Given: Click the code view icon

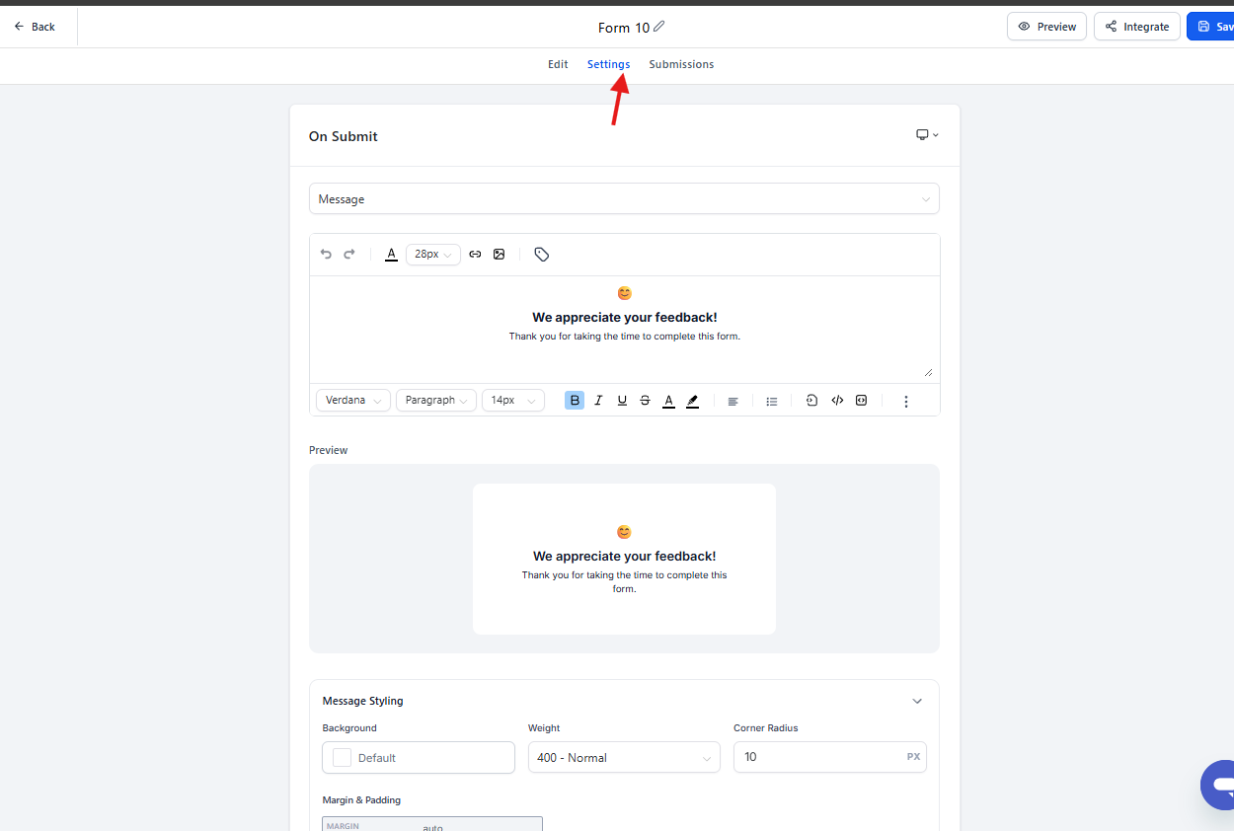Looking at the screenshot, I should click(x=837, y=401).
